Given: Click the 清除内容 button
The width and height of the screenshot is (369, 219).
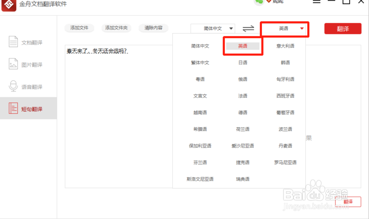Looking at the screenshot, I should coord(154,28).
